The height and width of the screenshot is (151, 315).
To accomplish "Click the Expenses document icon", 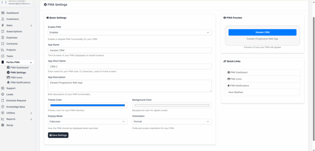I will point(3,37).
